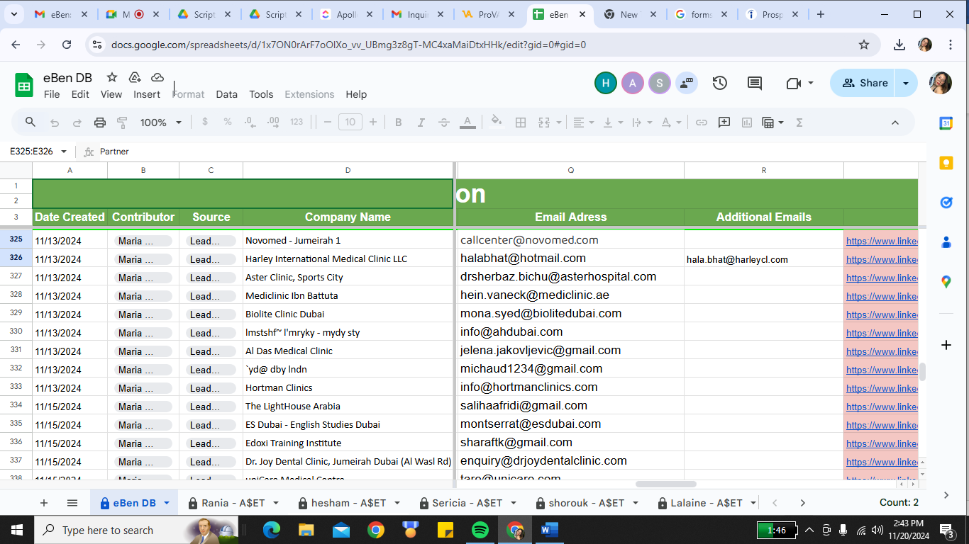Viewport: 969px width, 544px height.
Task: Select the Paint format tool
Action: click(122, 123)
